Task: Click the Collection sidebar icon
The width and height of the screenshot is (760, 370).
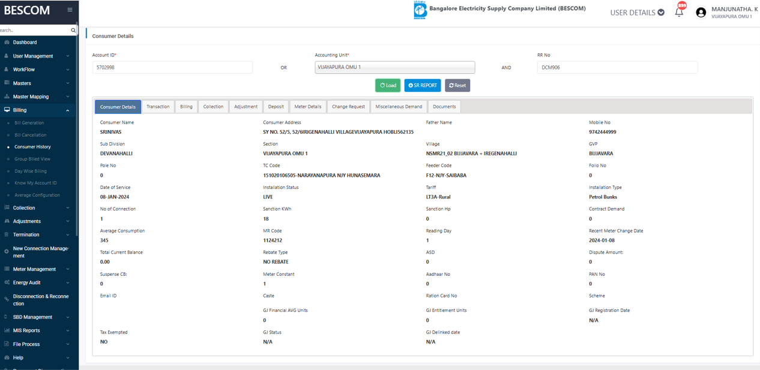Action: (7, 207)
